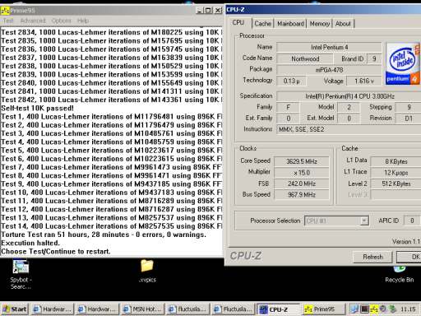
Task: Click the Level 2 value 512 KBytes
Action: point(396,184)
